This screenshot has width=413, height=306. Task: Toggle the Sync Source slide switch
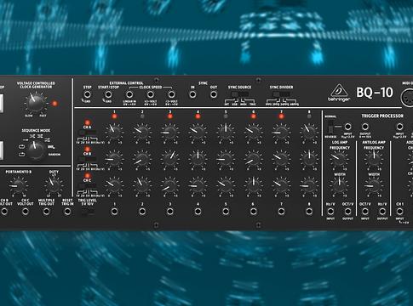[x=239, y=94]
